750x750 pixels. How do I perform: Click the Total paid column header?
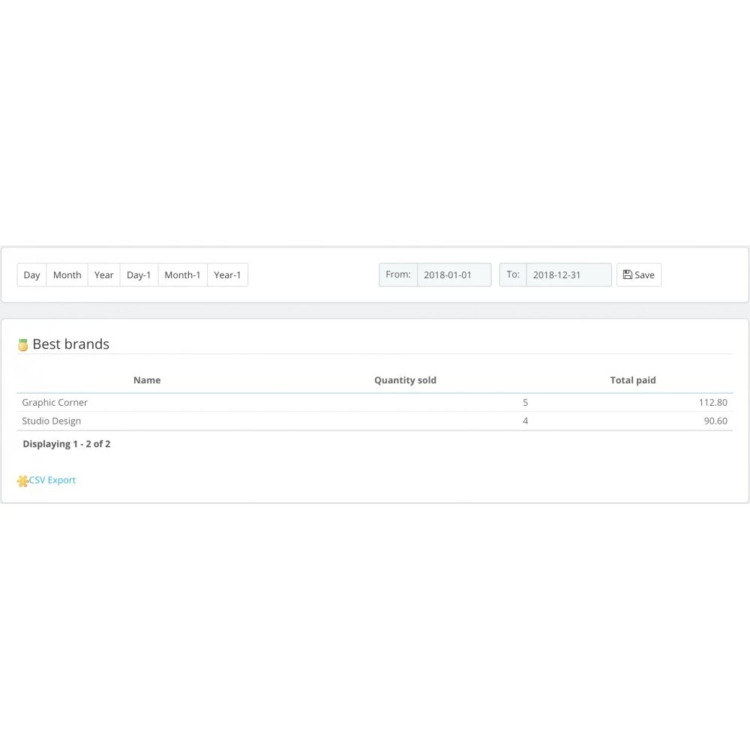coord(633,380)
